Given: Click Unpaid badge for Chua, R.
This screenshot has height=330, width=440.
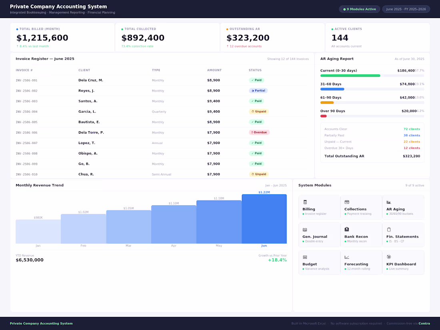Looking at the screenshot, I should tap(259, 174).
